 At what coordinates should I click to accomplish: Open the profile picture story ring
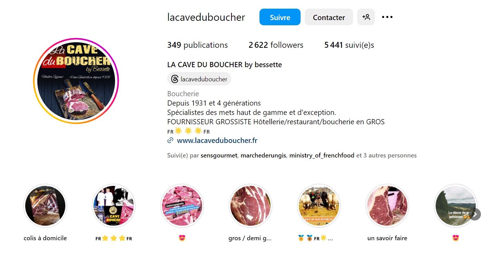click(76, 81)
